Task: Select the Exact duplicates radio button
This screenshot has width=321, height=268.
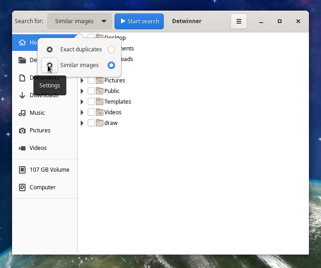Action: (111, 50)
